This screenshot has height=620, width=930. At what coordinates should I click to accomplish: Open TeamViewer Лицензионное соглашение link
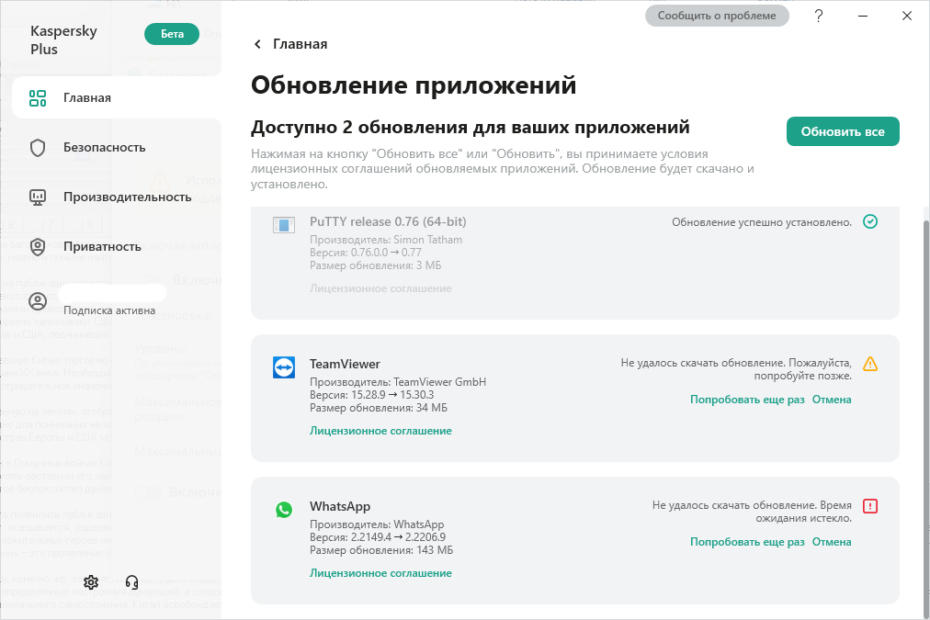point(380,431)
